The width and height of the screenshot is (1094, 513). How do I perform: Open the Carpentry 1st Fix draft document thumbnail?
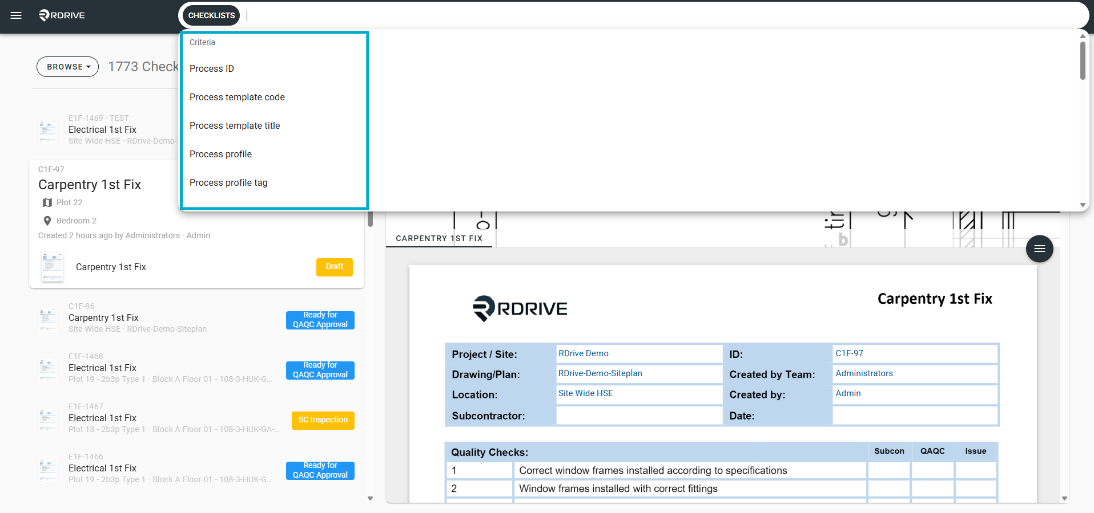(x=53, y=267)
